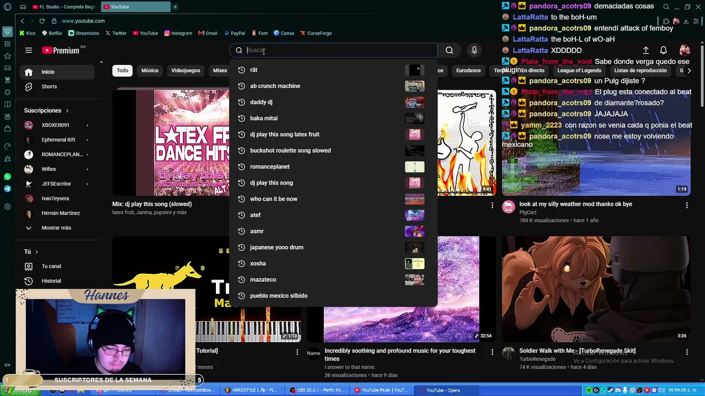Open Opera sidebar bookmarks star
The width and height of the screenshot is (705, 396).
[x=7, y=56]
